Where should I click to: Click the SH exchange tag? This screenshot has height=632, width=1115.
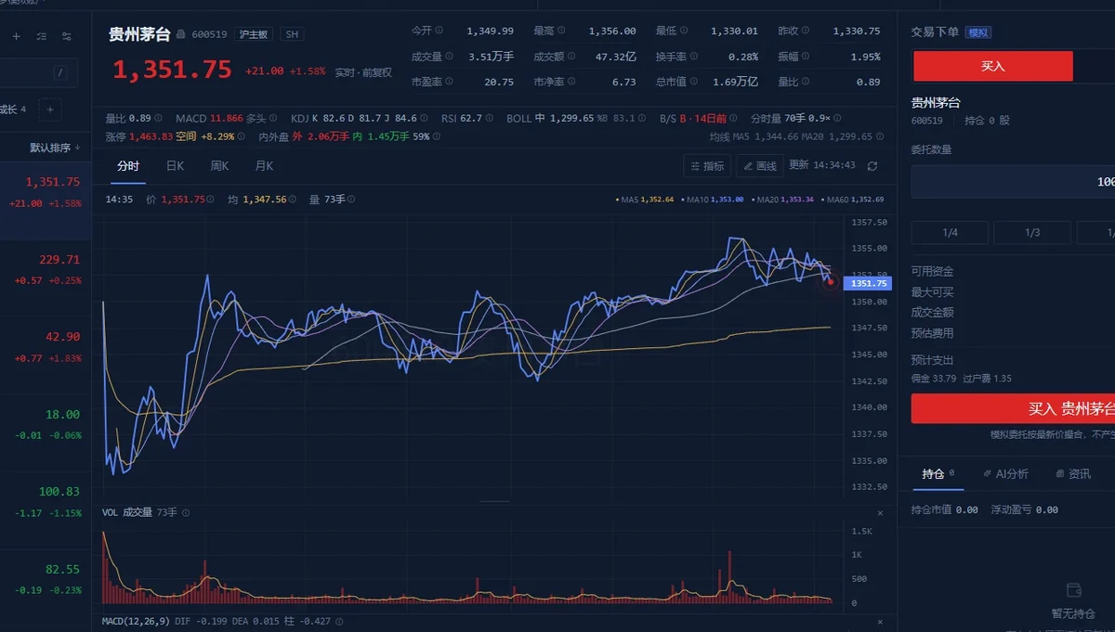(x=292, y=34)
